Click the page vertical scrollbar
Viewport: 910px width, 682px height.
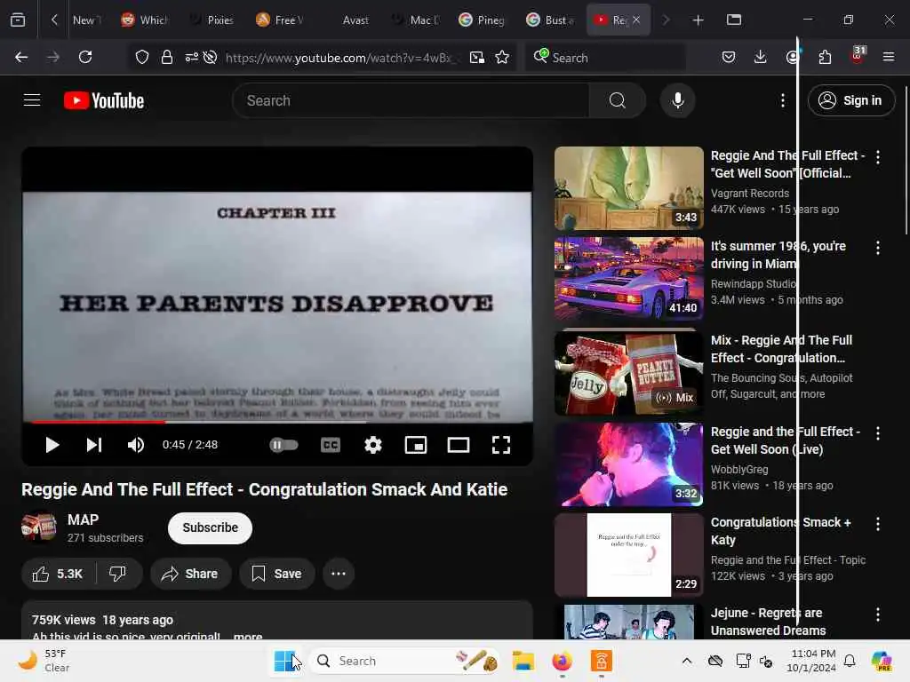(x=906, y=160)
